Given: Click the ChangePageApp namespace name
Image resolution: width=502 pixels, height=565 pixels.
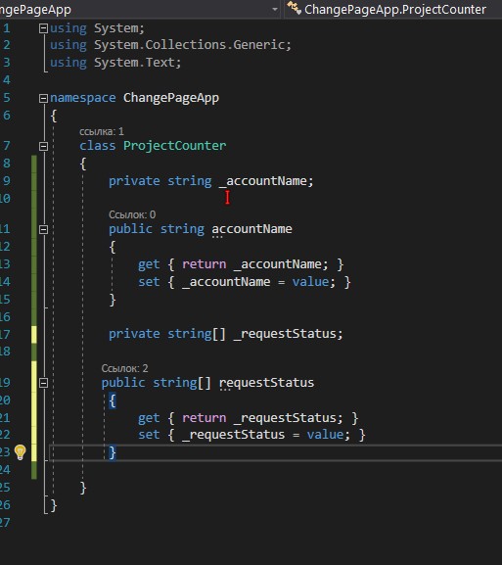Looking at the screenshot, I should [x=171, y=98].
